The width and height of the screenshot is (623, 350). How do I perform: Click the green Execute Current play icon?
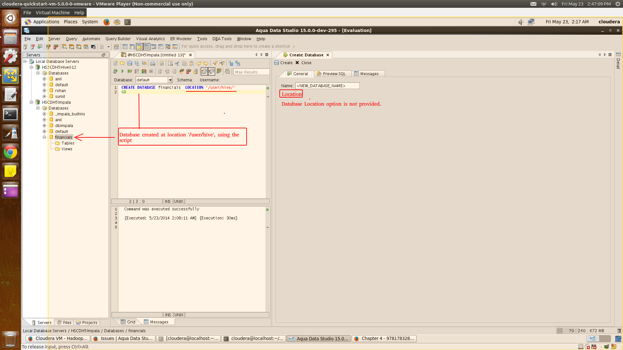[123, 71]
